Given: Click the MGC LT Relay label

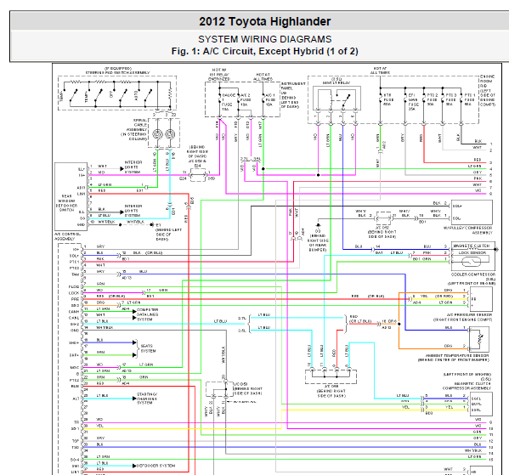Looking at the screenshot, I should [337, 81].
